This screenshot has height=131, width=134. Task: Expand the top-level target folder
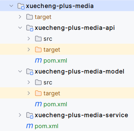[x=20, y=17]
